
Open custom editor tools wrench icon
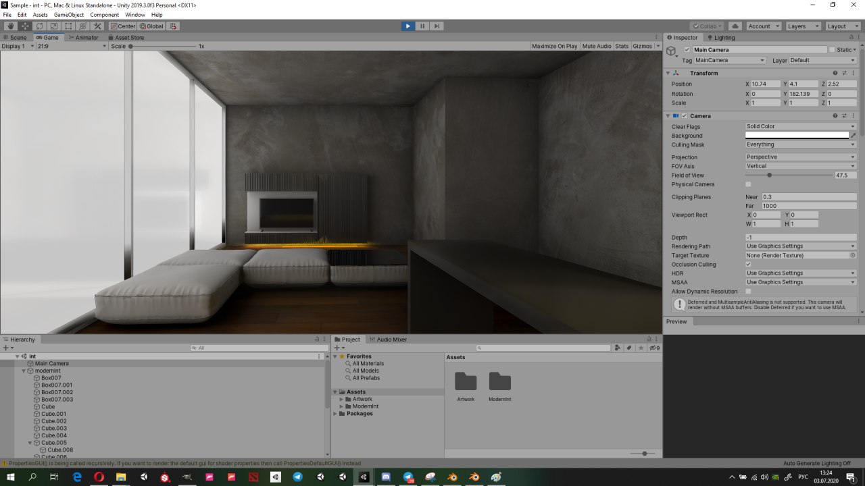[97, 26]
